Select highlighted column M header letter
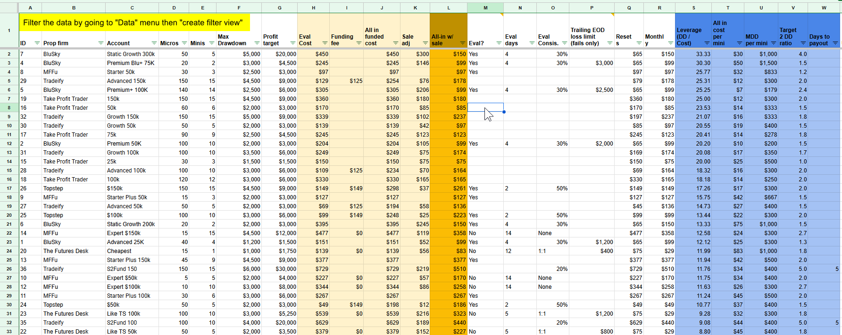Screen dimensions: 842x335 tap(485, 8)
